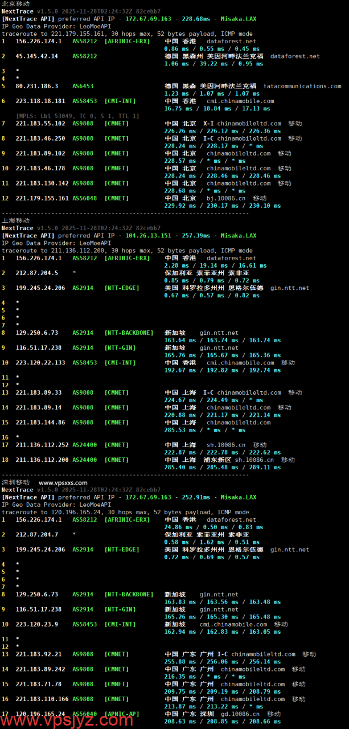The height and width of the screenshot is (729, 349).
Task: Click the 221.183.89.242 address
Action: tap(40, 669)
